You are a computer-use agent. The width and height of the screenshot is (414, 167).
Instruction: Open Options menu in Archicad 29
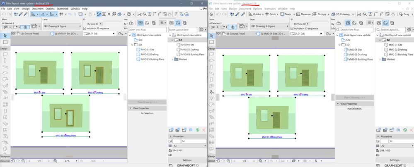tap(257, 9)
